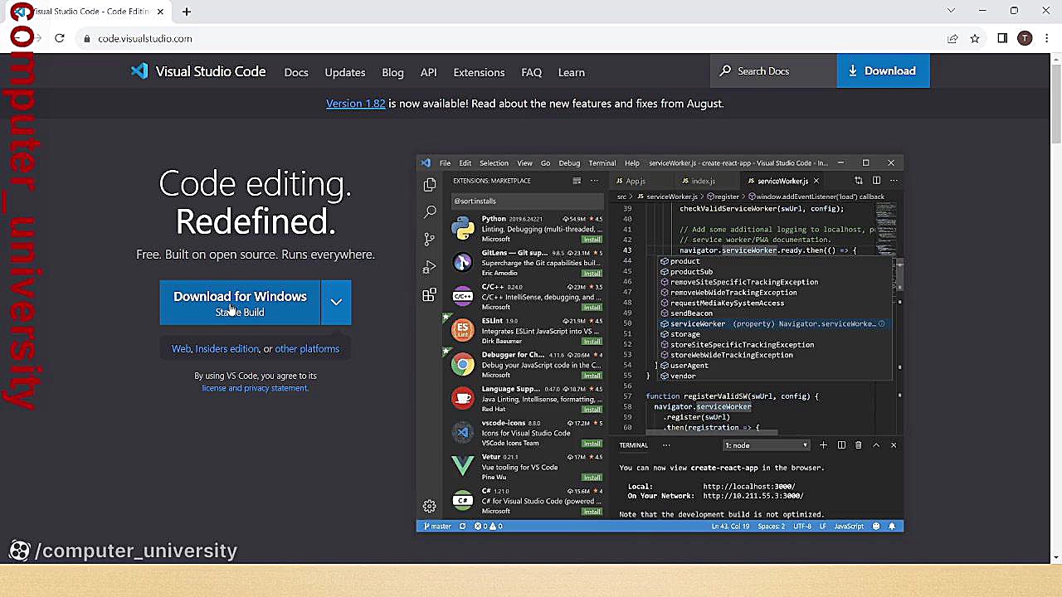Click the blue Download button in header
This screenshot has width=1062, height=597.
[x=883, y=70]
